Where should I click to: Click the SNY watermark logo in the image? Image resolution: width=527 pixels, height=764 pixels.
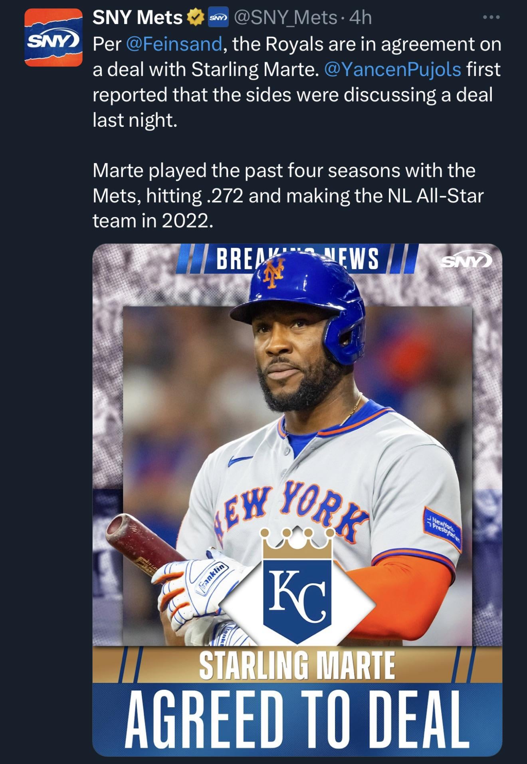click(466, 261)
